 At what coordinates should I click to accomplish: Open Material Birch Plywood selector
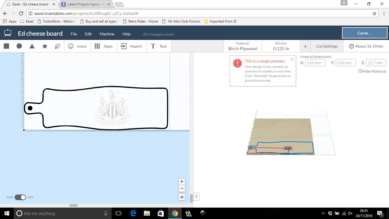tap(243, 46)
